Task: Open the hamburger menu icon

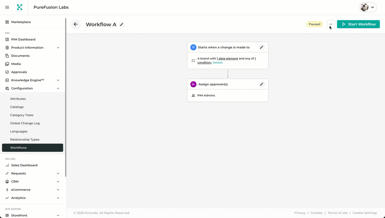Action: click(x=7, y=7)
